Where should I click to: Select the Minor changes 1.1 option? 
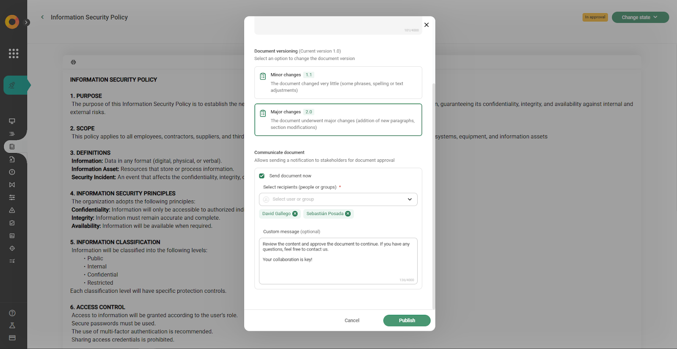tap(338, 82)
